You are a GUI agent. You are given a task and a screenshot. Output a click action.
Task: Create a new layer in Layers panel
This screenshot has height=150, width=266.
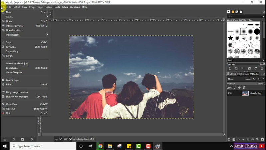(229, 139)
